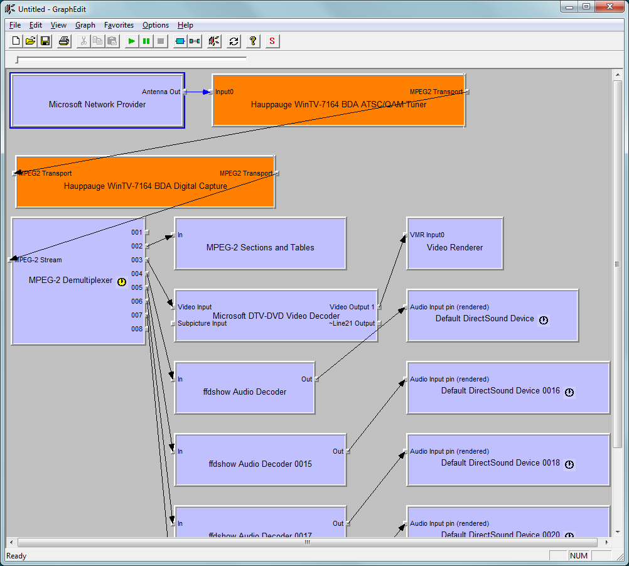Click the Disconnect filters toolbar icon
Image resolution: width=629 pixels, height=566 pixels.
click(195, 41)
